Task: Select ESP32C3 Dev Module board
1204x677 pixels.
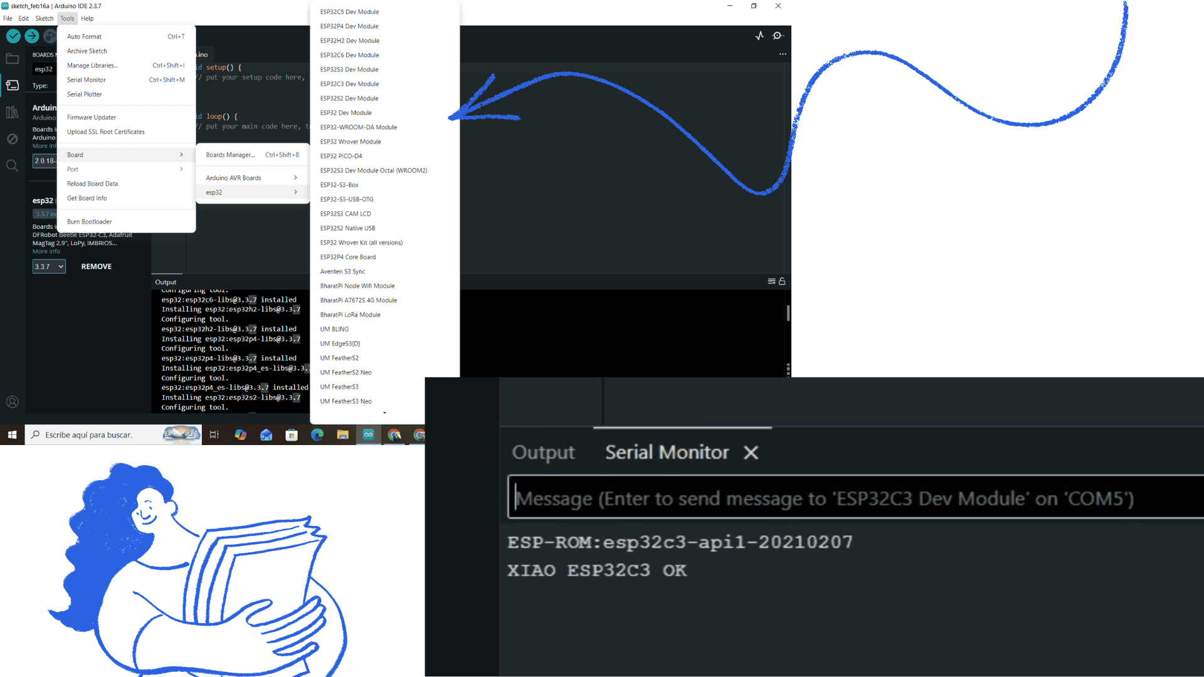Action: [349, 84]
